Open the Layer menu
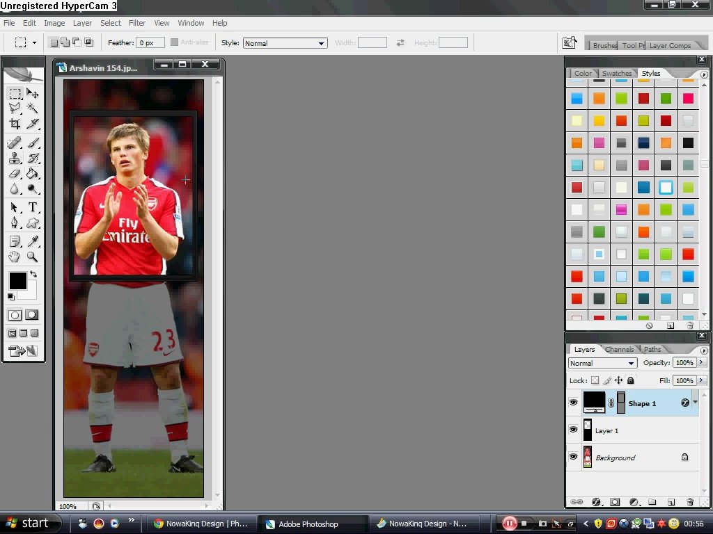The height and width of the screenshot is (534, 713). (82, 23)
